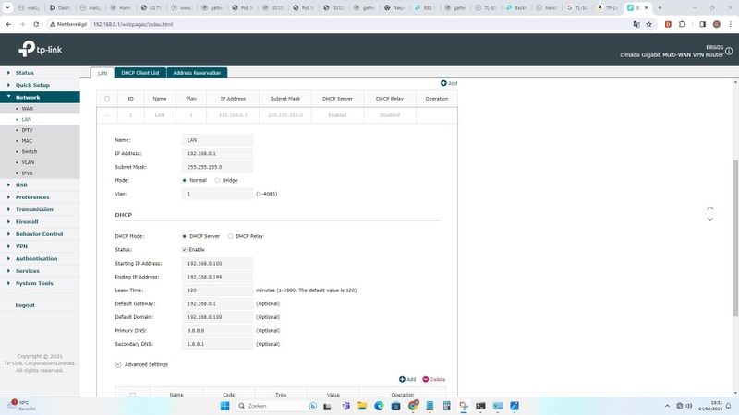Choose DHCP Relay mode
Viewport: 739px width, 415px height.
point(230,236)
